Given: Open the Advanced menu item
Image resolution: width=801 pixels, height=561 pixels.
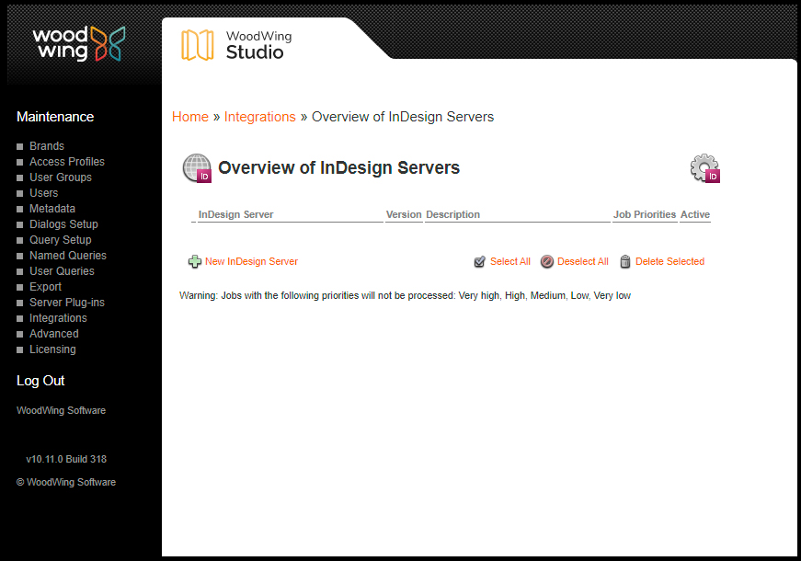Looking at the screenshot, I should pos(54,334).
